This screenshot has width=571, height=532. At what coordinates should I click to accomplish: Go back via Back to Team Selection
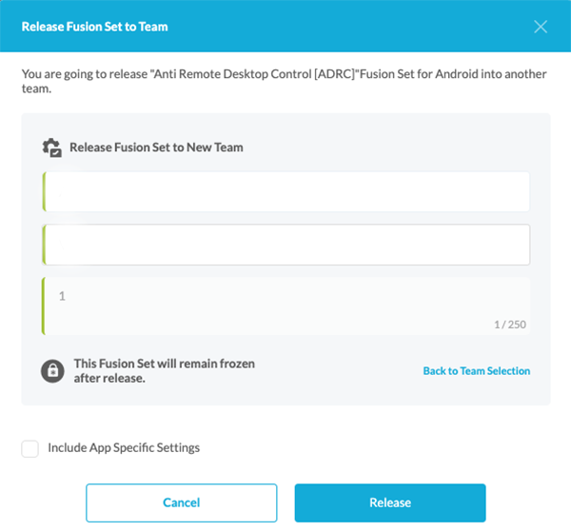pyautogui.click(x=476, y=371)
